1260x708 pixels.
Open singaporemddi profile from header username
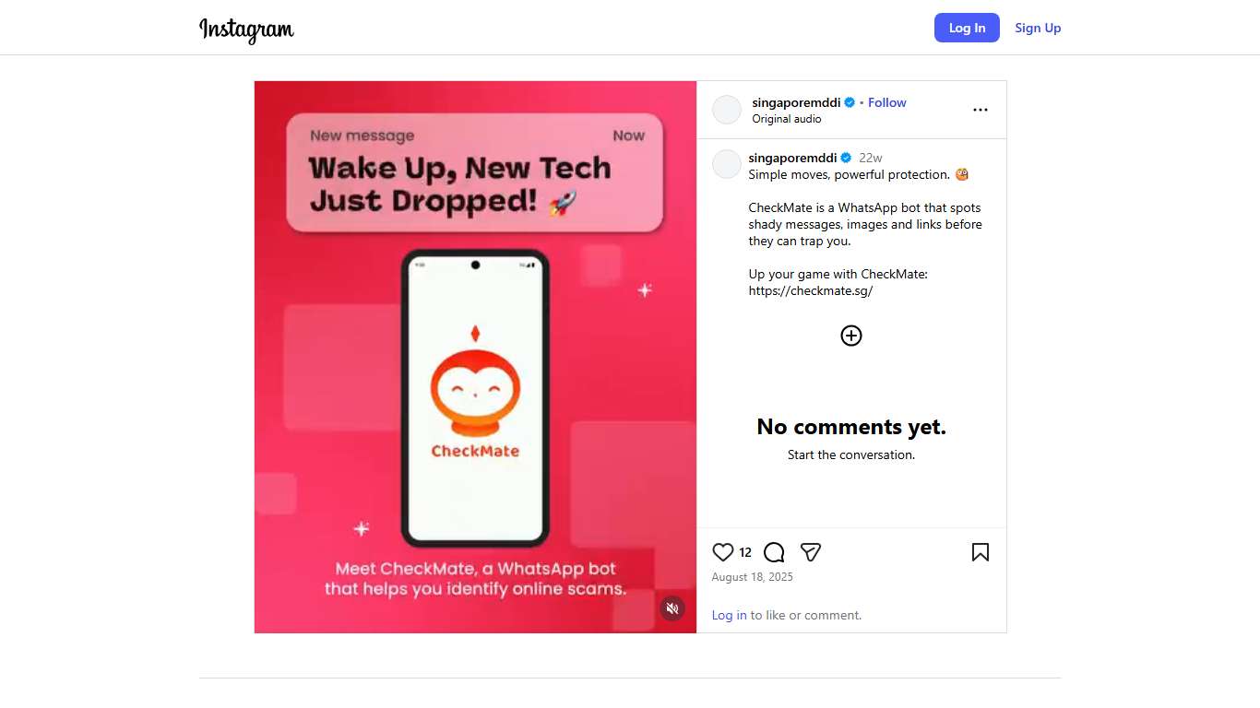pos(796,102)
